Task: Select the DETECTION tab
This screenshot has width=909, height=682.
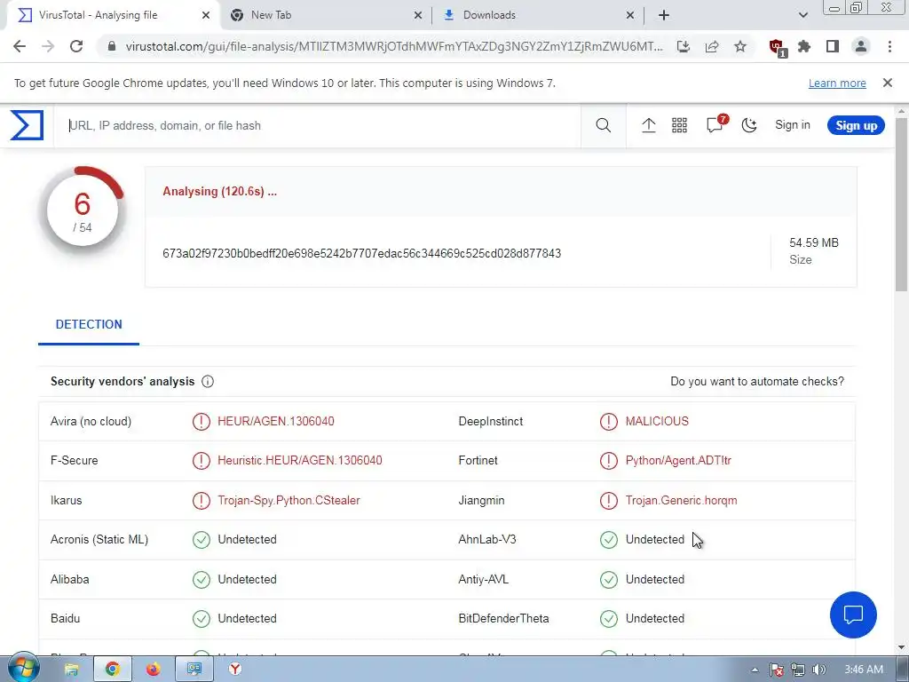Action: (x=89, y=325)
